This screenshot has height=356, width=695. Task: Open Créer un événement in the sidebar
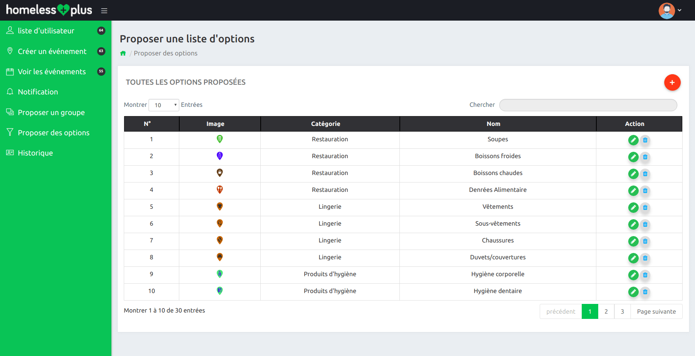(x=52, y=51)
